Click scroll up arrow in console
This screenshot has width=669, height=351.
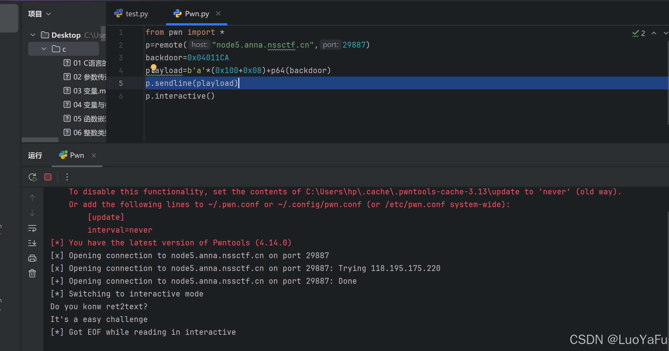click(32, 198)
